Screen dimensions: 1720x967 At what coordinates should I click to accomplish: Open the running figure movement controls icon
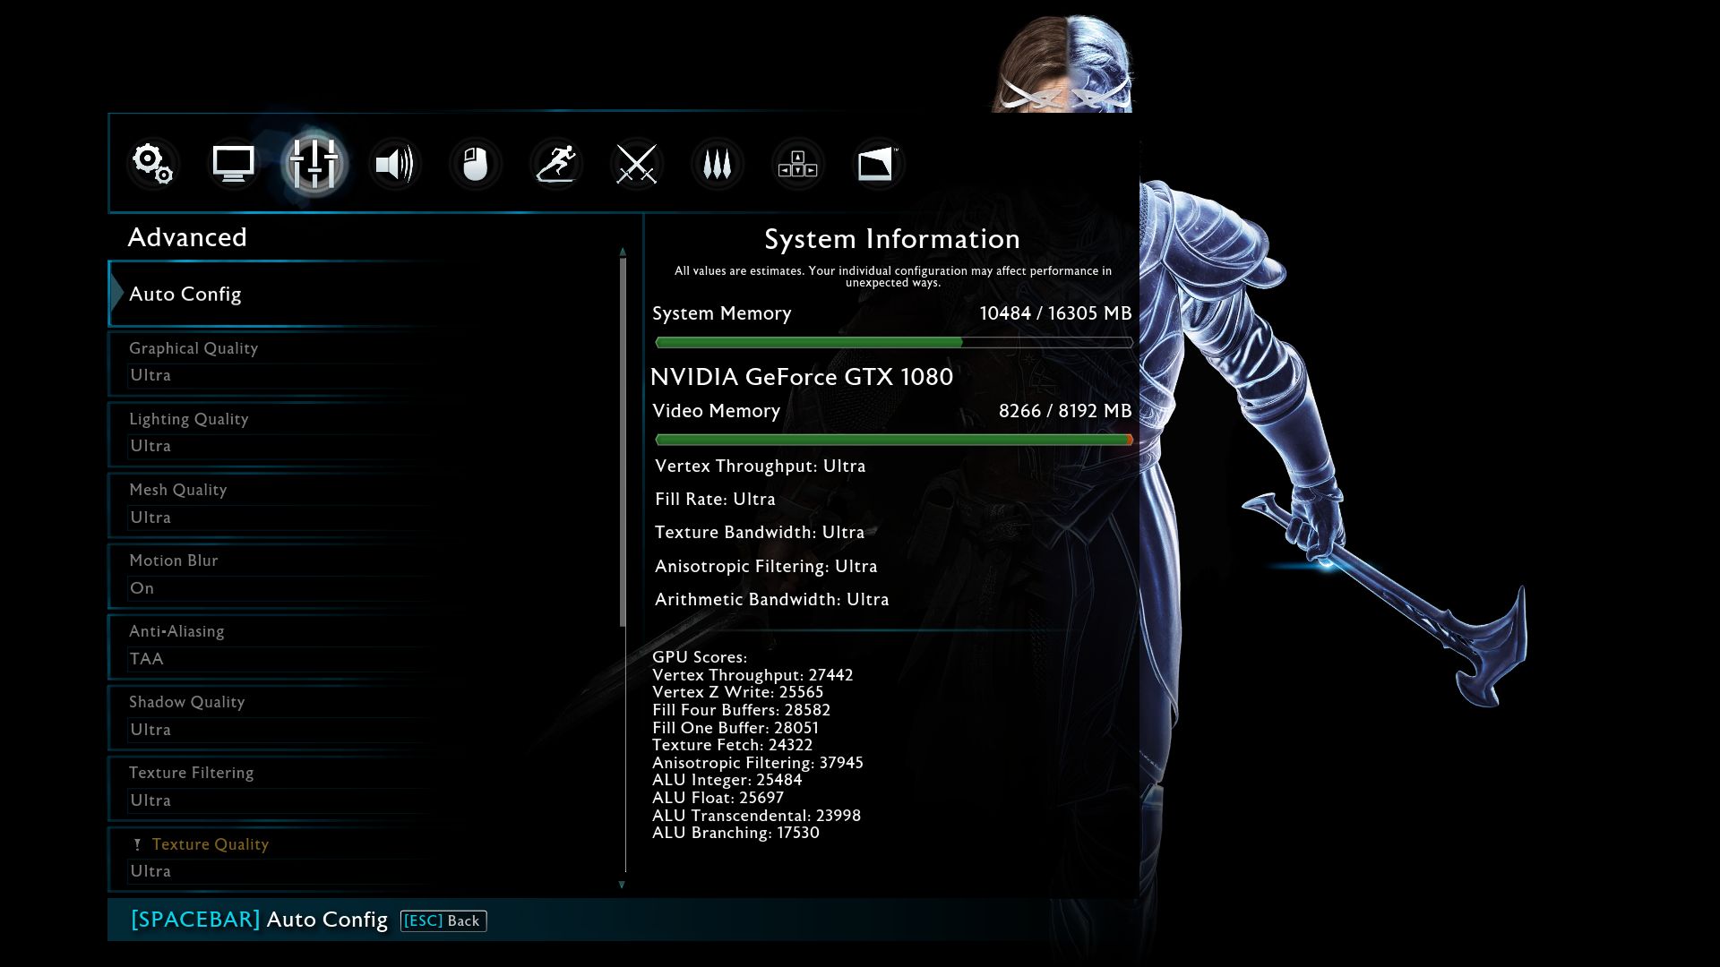coord(555,164)
